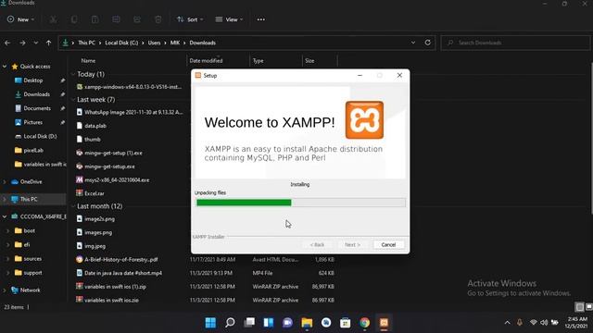Open Local Disk (D:) in sidebar
Image resolution: width=593 pixels, height=333 pixels.
click(40, 136)
